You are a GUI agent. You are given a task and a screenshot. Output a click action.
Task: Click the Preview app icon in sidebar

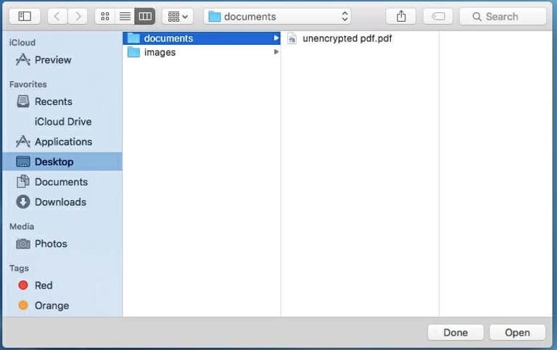pos(23,59)
